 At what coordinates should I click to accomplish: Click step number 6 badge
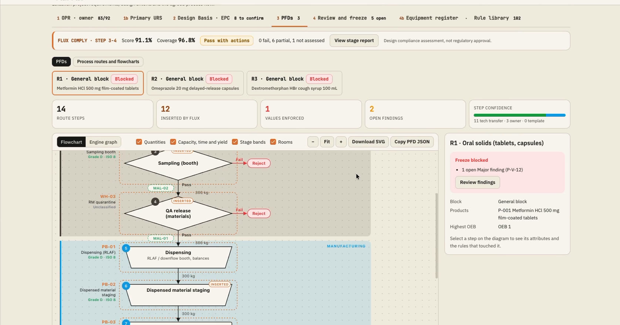126,286
